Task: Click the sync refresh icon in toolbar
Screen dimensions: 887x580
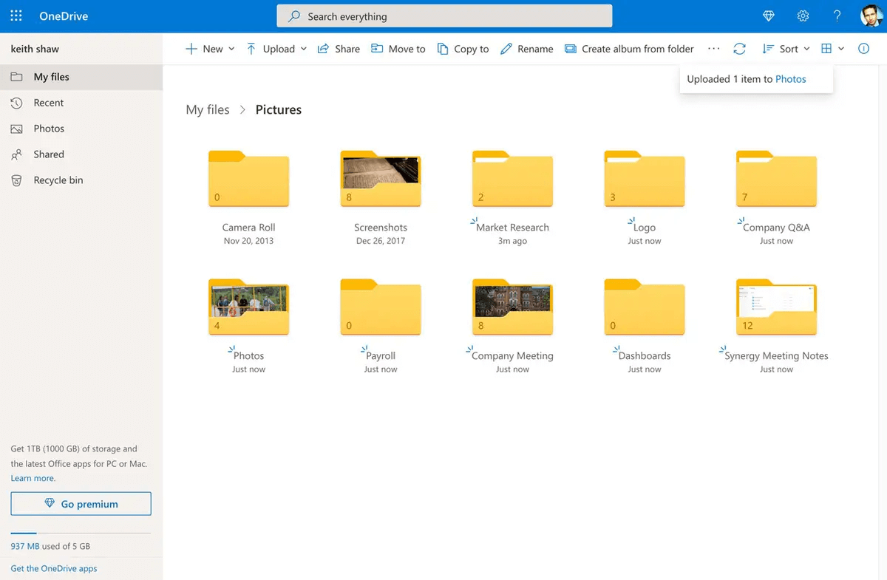Action: pos(739,49)
